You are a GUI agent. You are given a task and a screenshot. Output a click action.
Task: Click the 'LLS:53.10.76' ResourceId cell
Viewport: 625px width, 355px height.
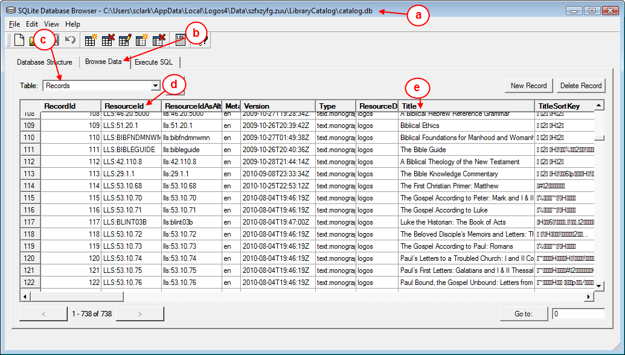pos(131,283)
